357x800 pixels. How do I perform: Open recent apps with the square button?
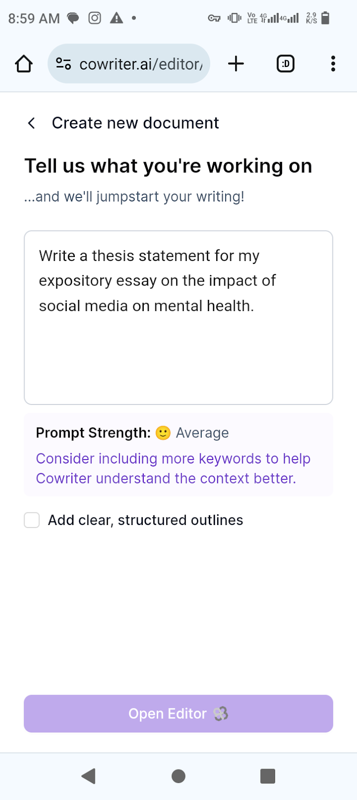pos(268,776)
